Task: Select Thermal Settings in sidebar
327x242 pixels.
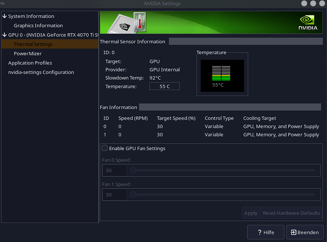Action: (x=33, y=44)
